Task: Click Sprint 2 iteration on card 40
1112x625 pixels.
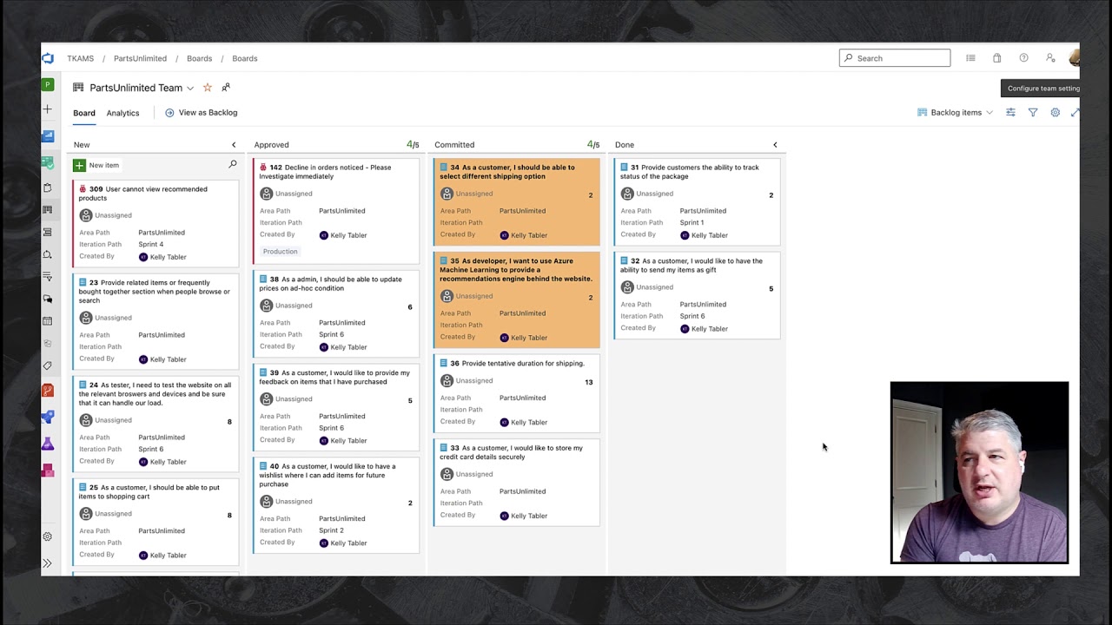Action: click(331, 530)
